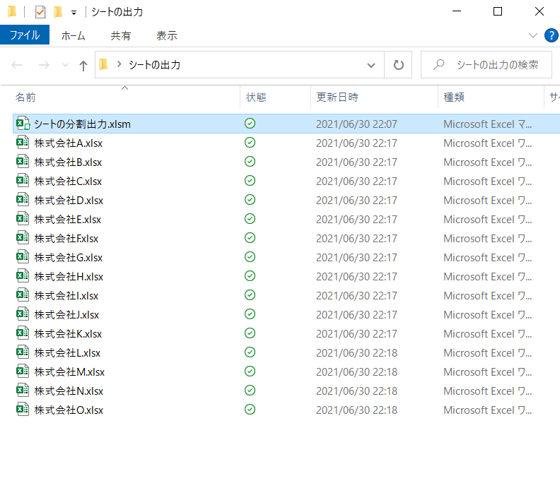The height and width of the screenshot is (488, 560).
Task: Click the file type of 株式会社M.xlsx
Action: pyautogui.click(x=487, y=372)
